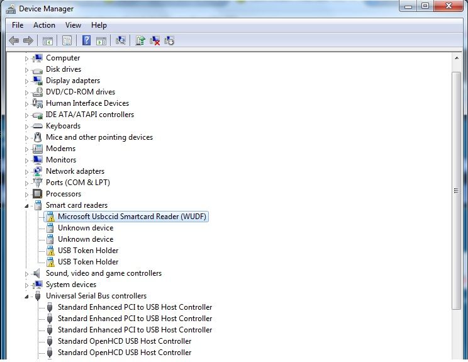The width and height of the screenshot is (468, 362).
Task: Click Update Driver Software toolbar icon
Action: [x=140, y=40]
